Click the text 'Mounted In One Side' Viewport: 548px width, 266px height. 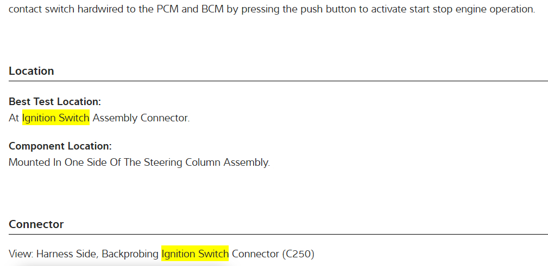pos(53,162)
